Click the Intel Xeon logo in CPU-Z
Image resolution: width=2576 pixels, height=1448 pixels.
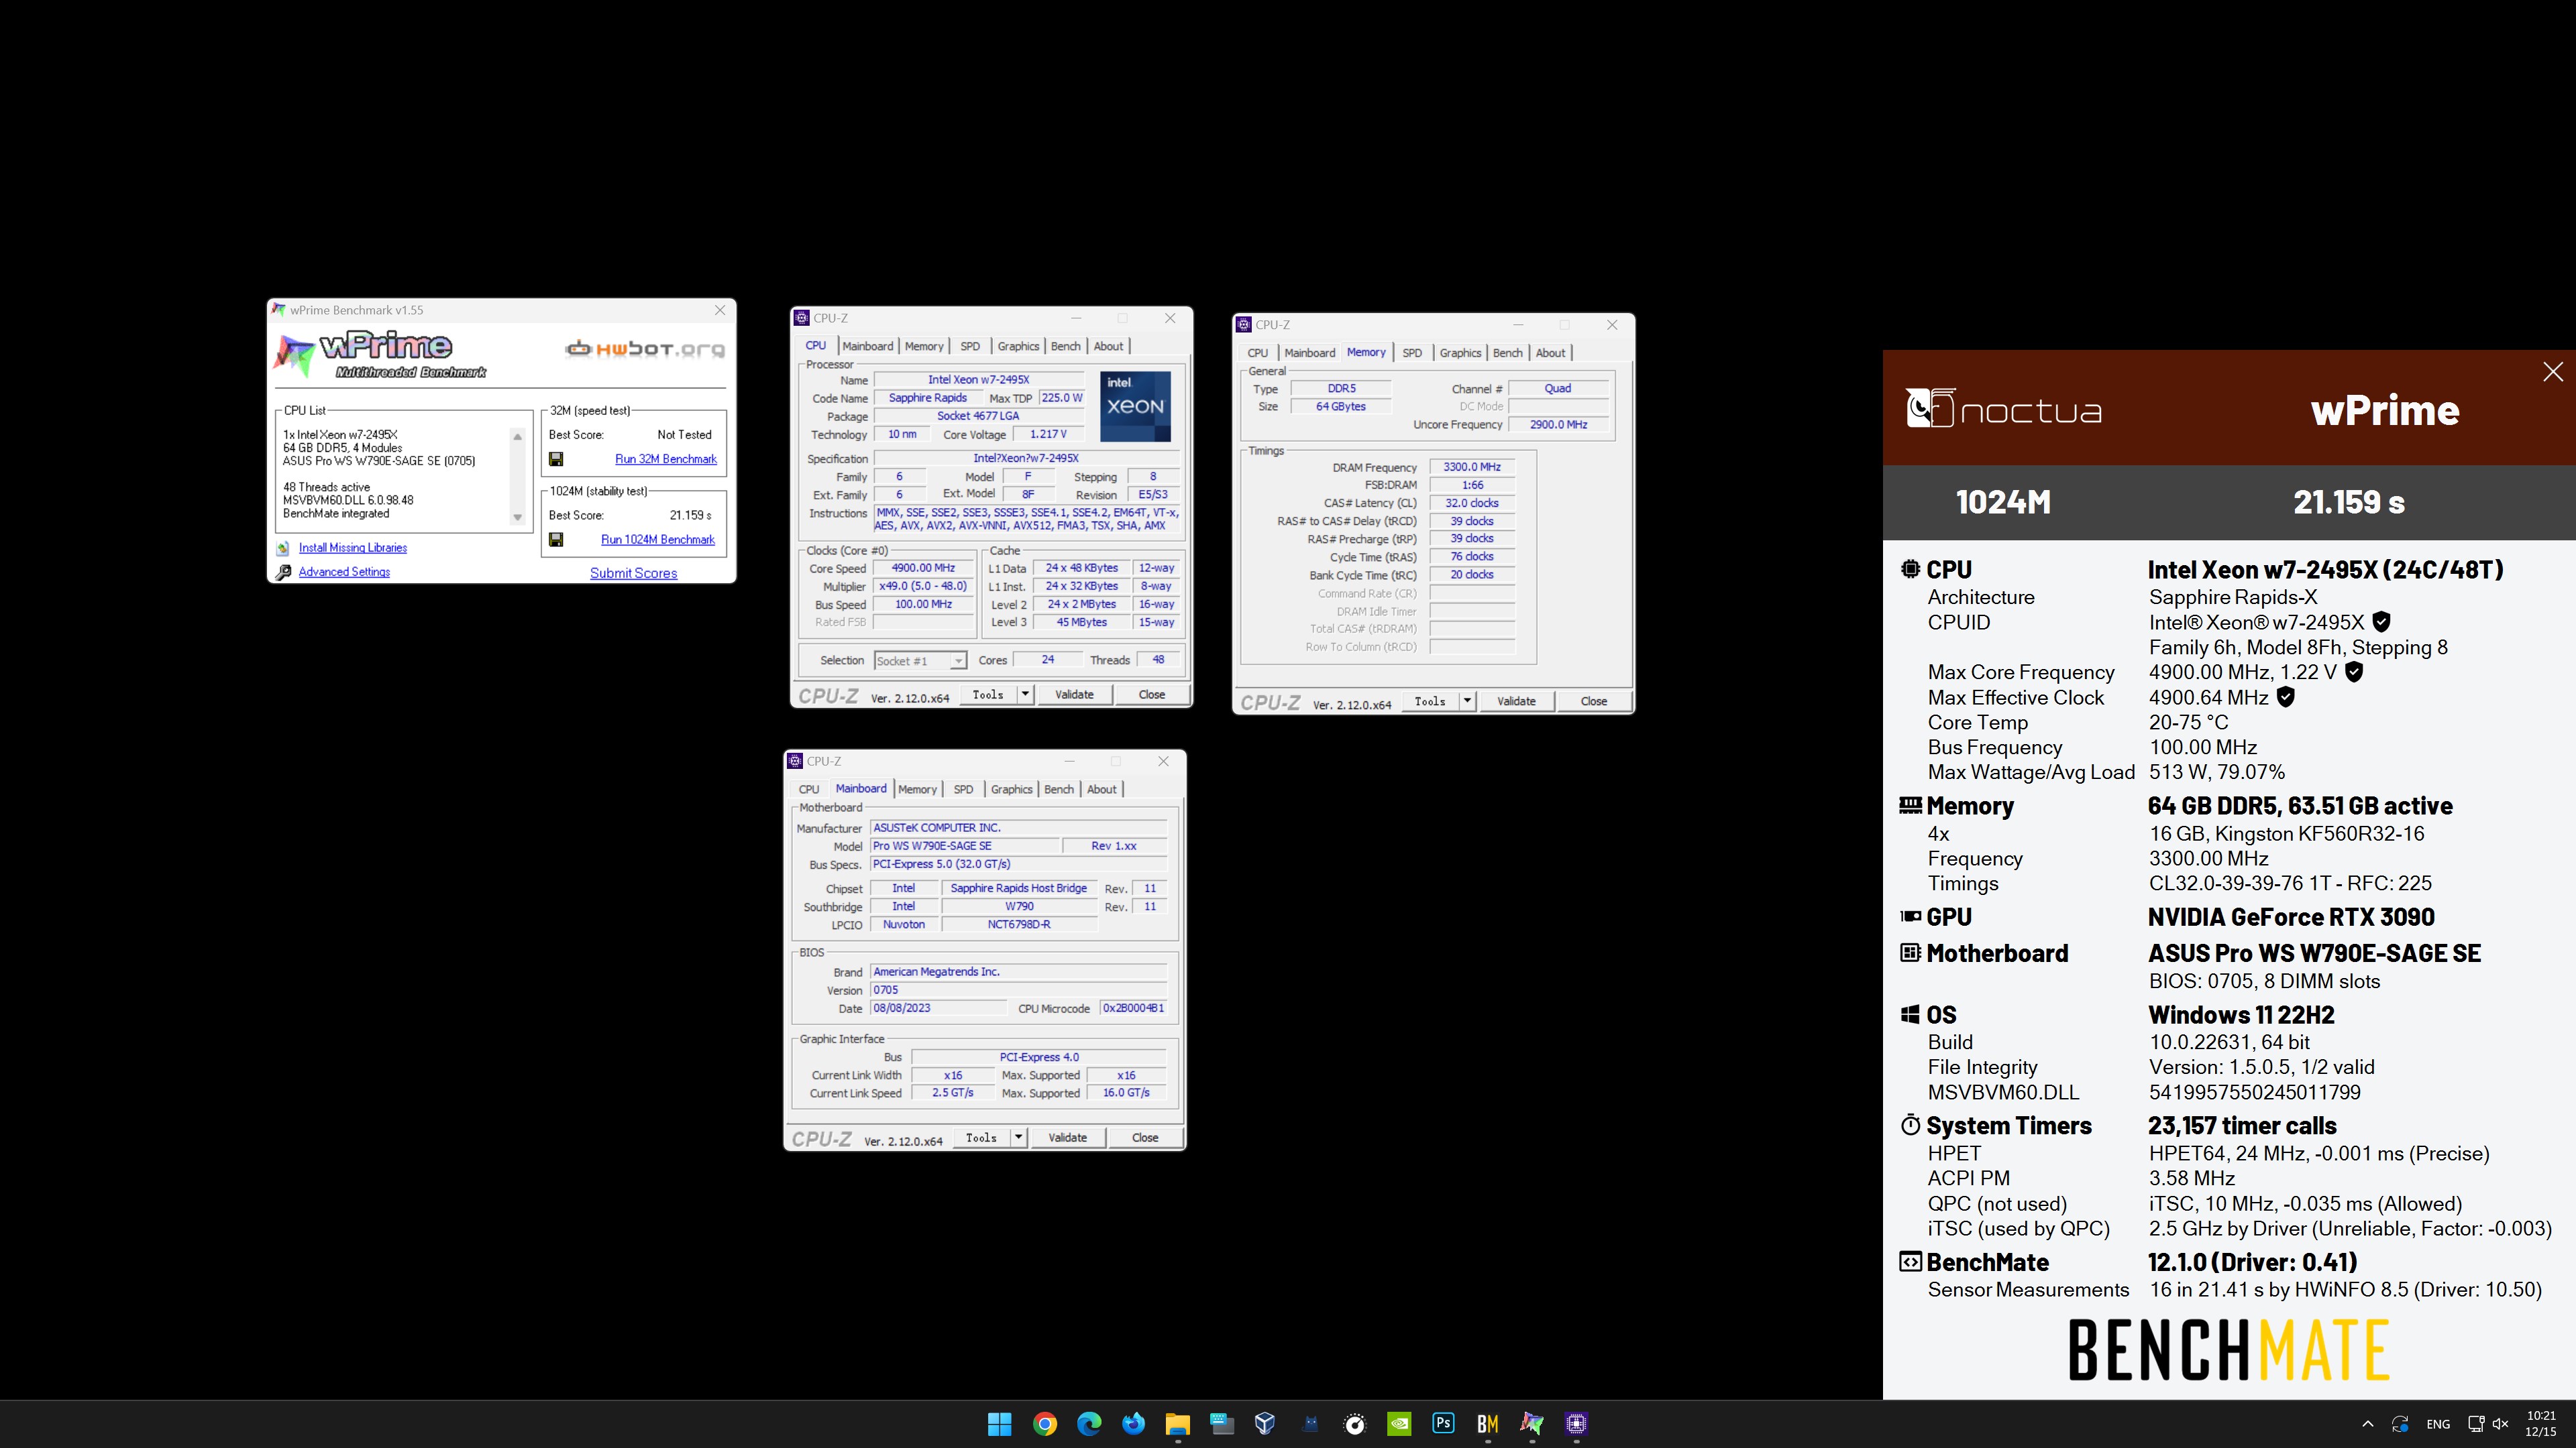click(1135, 407)
